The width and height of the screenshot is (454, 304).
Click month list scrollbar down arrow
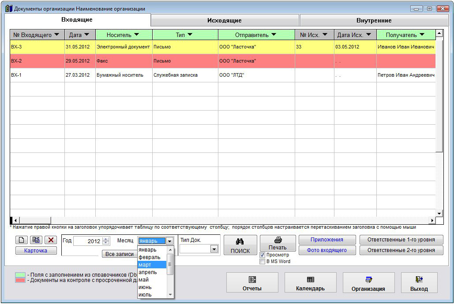click(170, 294)
